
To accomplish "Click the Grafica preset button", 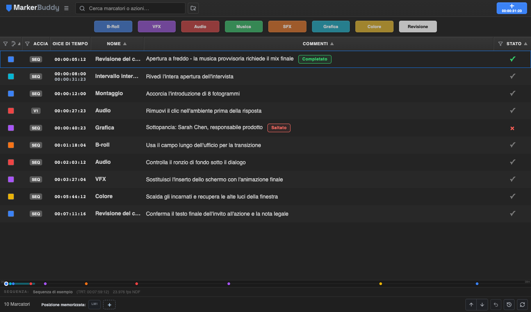I will pos(331,27).
